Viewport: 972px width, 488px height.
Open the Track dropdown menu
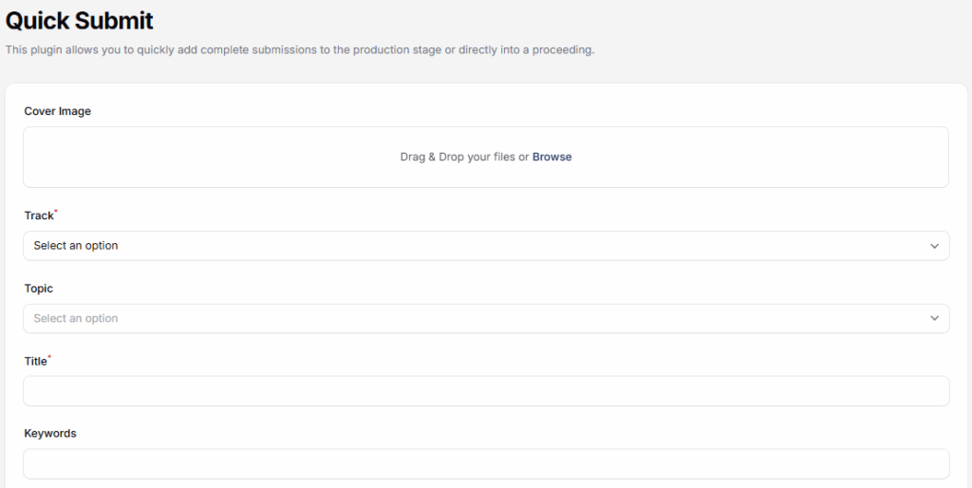click(486, 245)
